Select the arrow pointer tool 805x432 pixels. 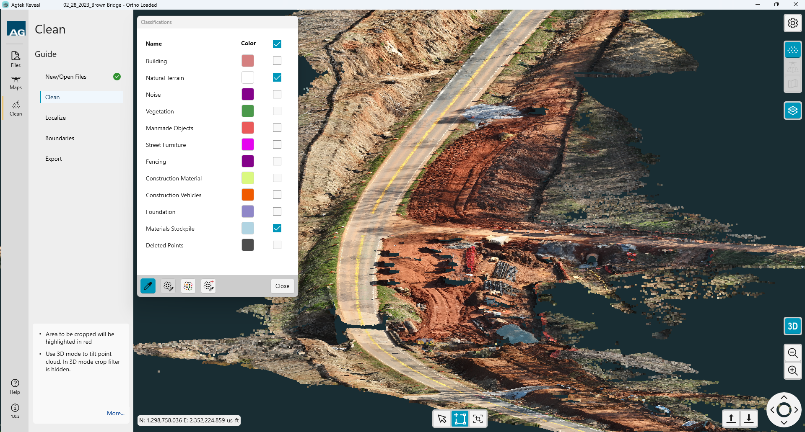pyautogui.click(x=442, y=419)
